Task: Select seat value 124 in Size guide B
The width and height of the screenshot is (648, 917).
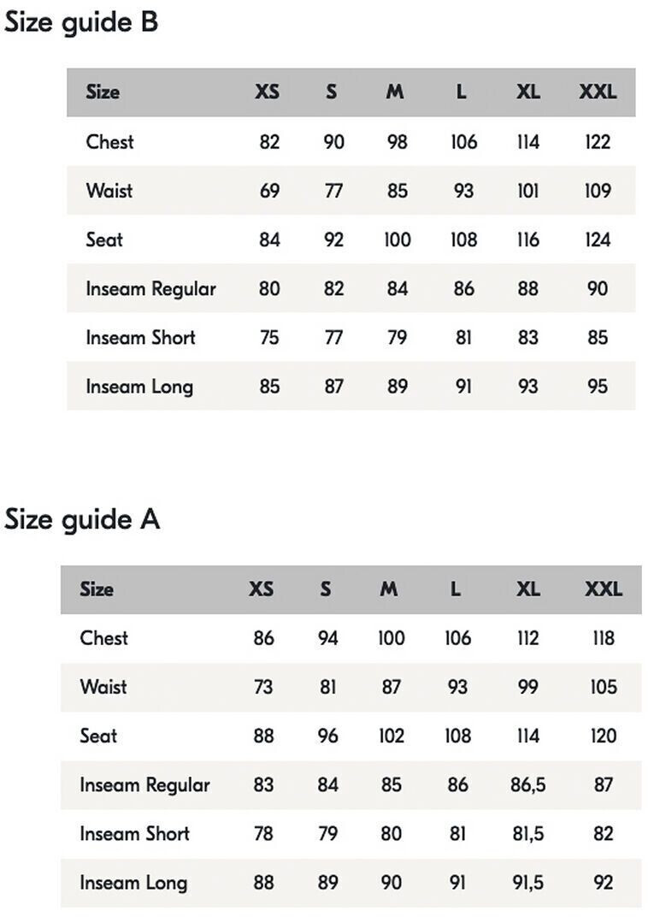Action: pyautogui.click(x=598, y=240)
